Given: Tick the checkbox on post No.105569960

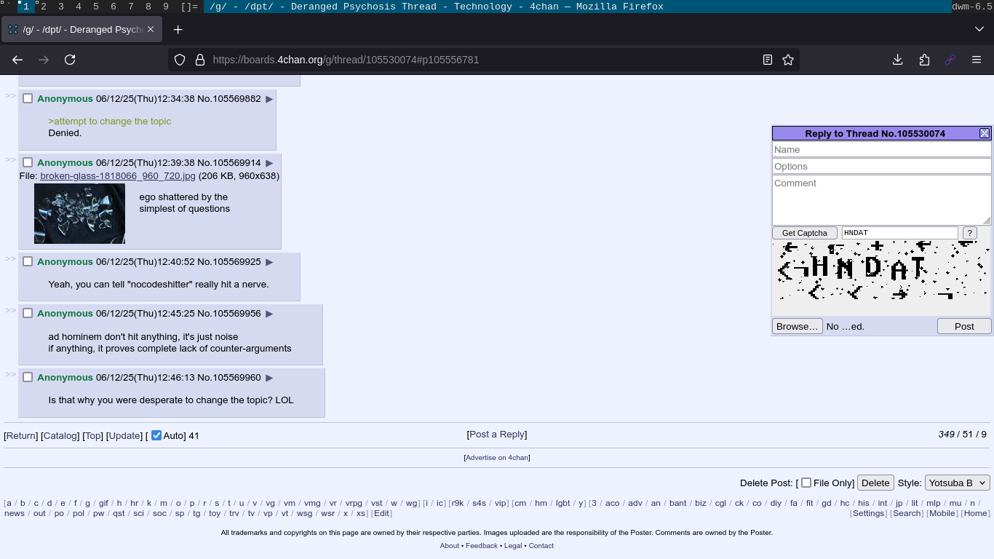Looking at the screenshot, I should 28,377.
